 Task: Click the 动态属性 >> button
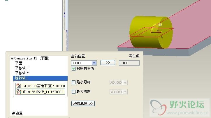pyautogui.click(x=83, y=103)
